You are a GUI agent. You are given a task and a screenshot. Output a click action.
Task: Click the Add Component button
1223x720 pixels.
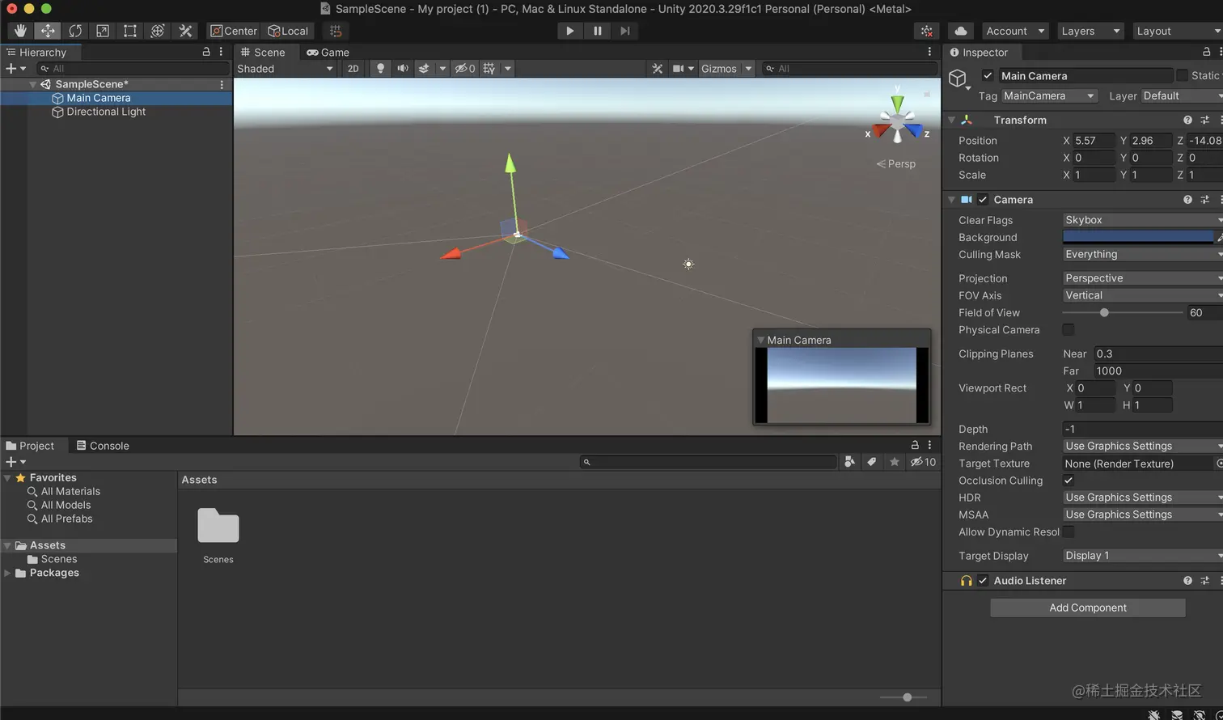tap(1088, 608)
